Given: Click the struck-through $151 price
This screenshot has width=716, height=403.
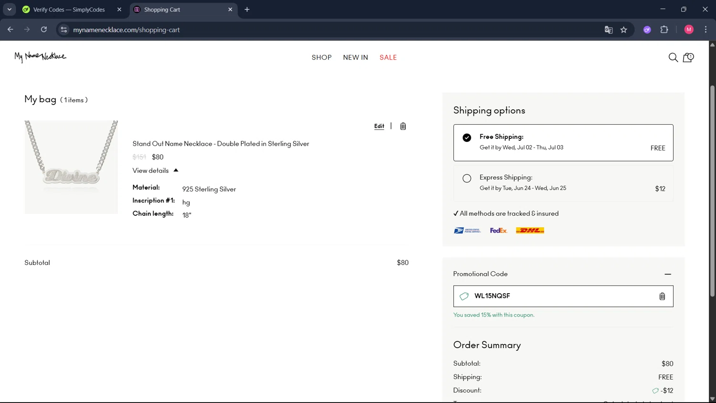Looking at the screenshot, I should pos(139,157).
